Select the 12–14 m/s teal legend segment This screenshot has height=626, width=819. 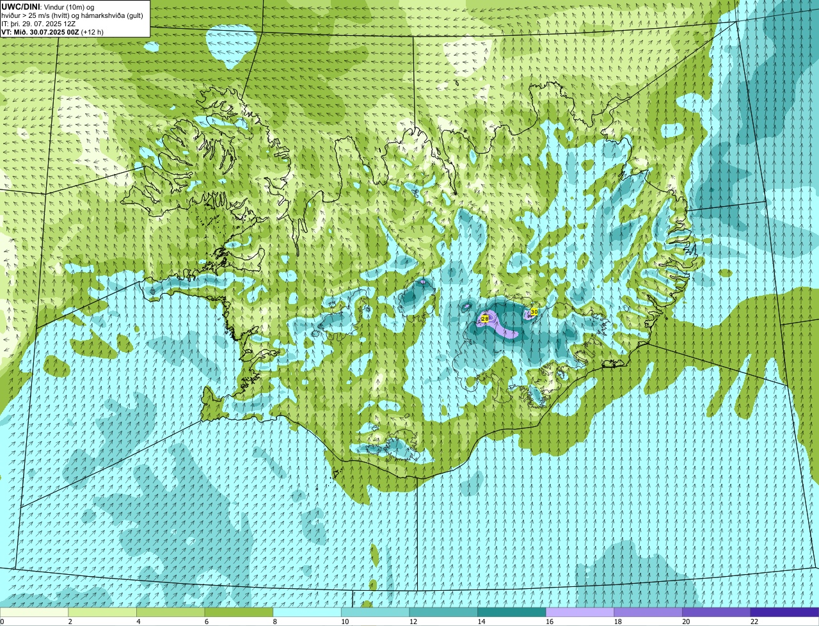(443, 612)
